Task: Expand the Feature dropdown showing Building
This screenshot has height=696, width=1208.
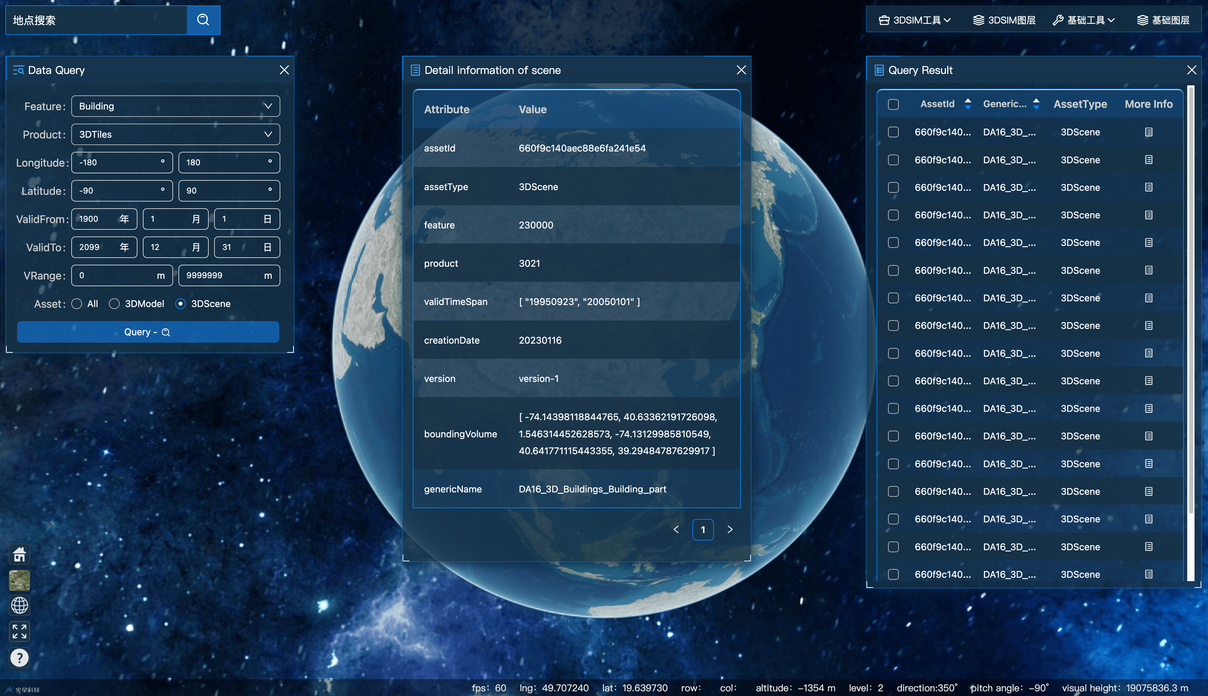Action: point(175,106)
